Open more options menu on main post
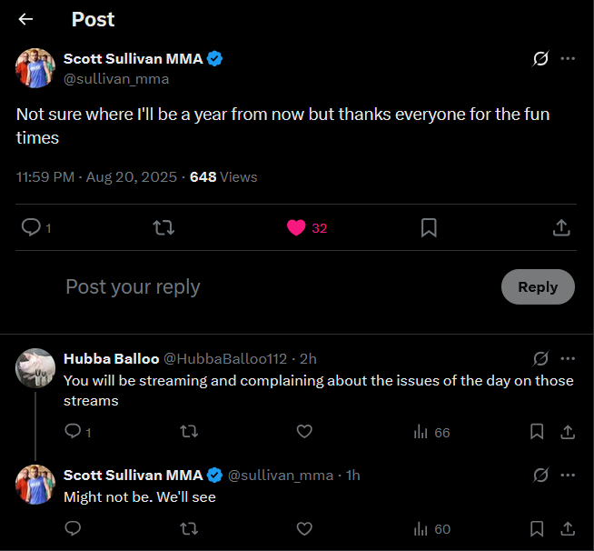The width and height of the screenshot is (594, 551). point(568,59)
